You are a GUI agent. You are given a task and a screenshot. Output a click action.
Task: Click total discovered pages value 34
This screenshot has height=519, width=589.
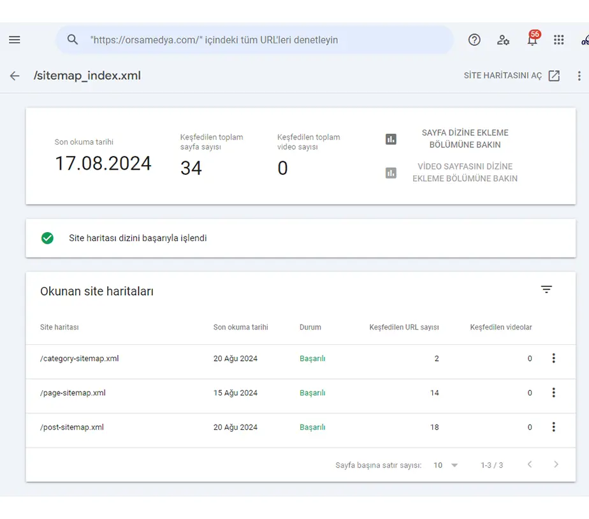click(191, 168)
